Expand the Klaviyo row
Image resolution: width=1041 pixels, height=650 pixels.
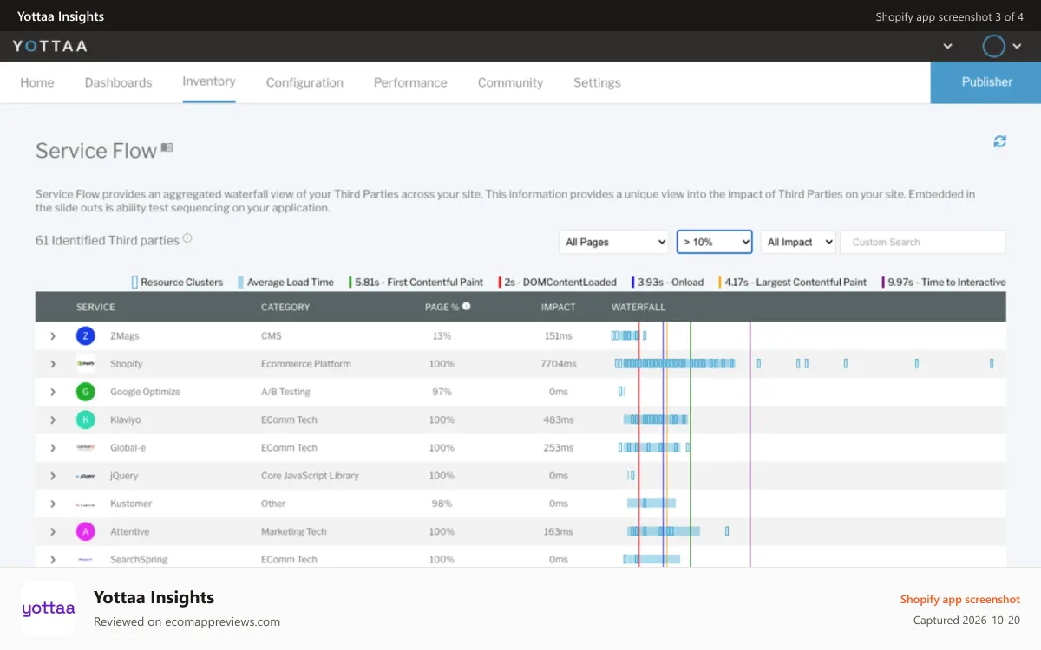53,419
